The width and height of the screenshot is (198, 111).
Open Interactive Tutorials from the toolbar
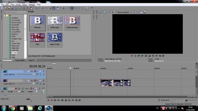(87, 8)
